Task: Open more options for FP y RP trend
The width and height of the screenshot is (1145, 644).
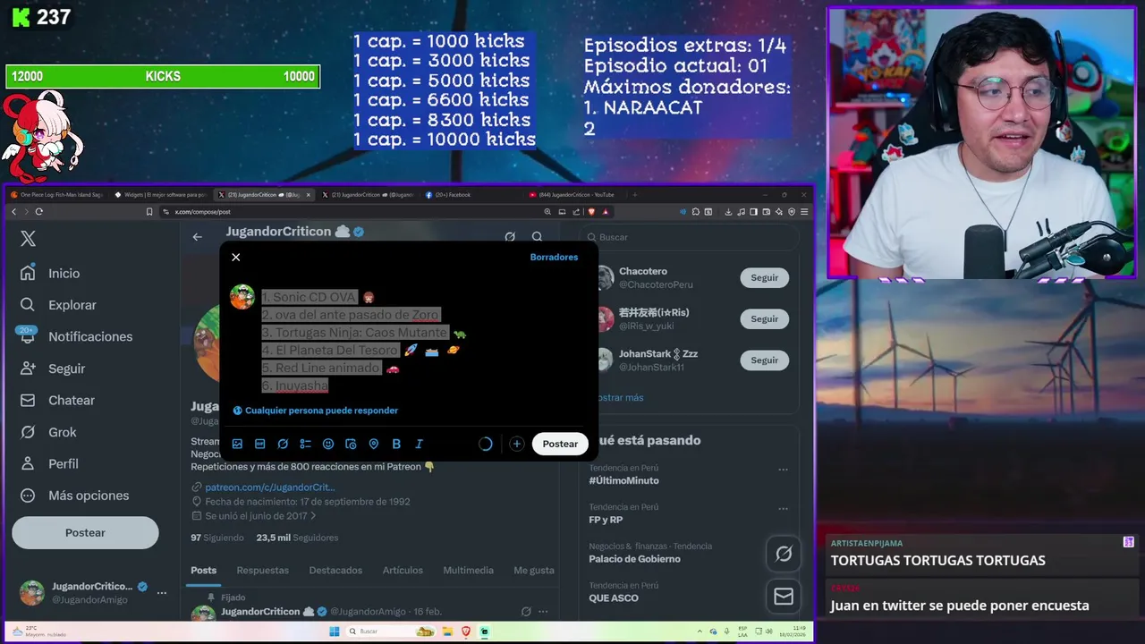Action: coord(783,509)
